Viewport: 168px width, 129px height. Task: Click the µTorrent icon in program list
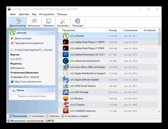tap(66, 36)
